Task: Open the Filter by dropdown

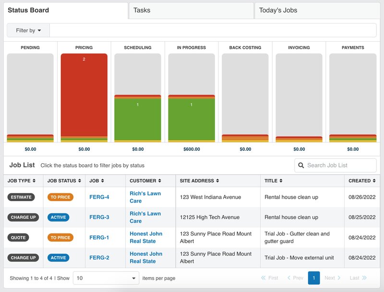Action: [x=28, y=30]
